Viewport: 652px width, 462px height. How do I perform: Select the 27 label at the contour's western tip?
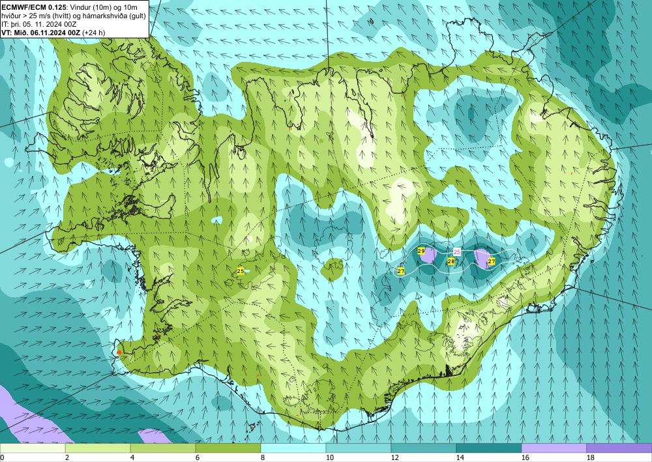click(401, 271)
